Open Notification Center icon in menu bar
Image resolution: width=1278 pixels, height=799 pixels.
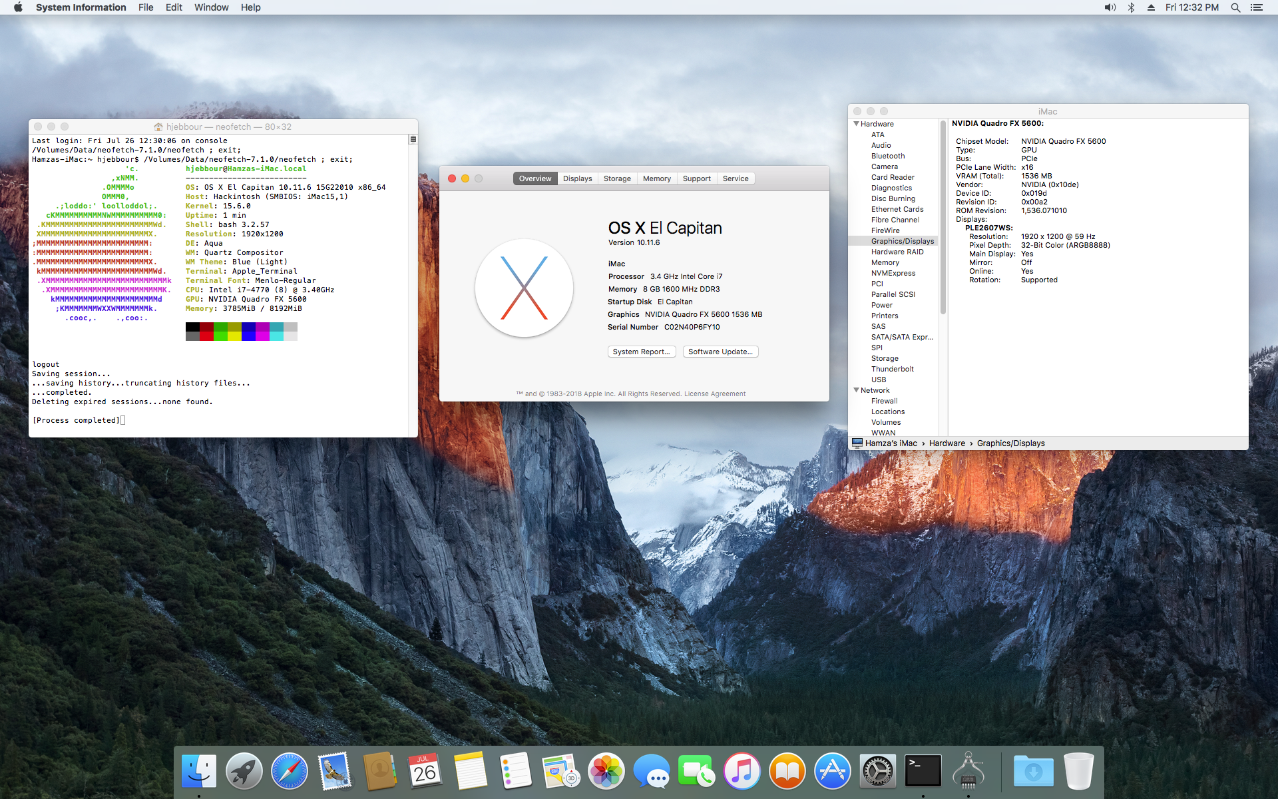(1257, 7)
